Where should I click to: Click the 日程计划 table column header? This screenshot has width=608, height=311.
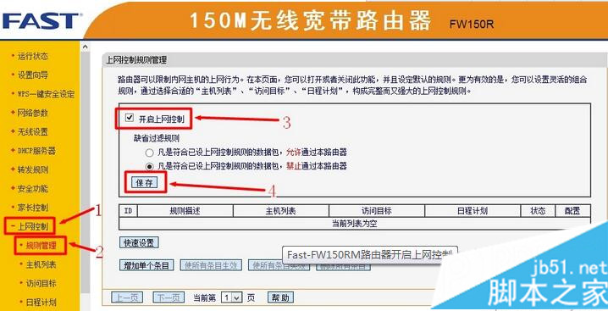[473, 211]
